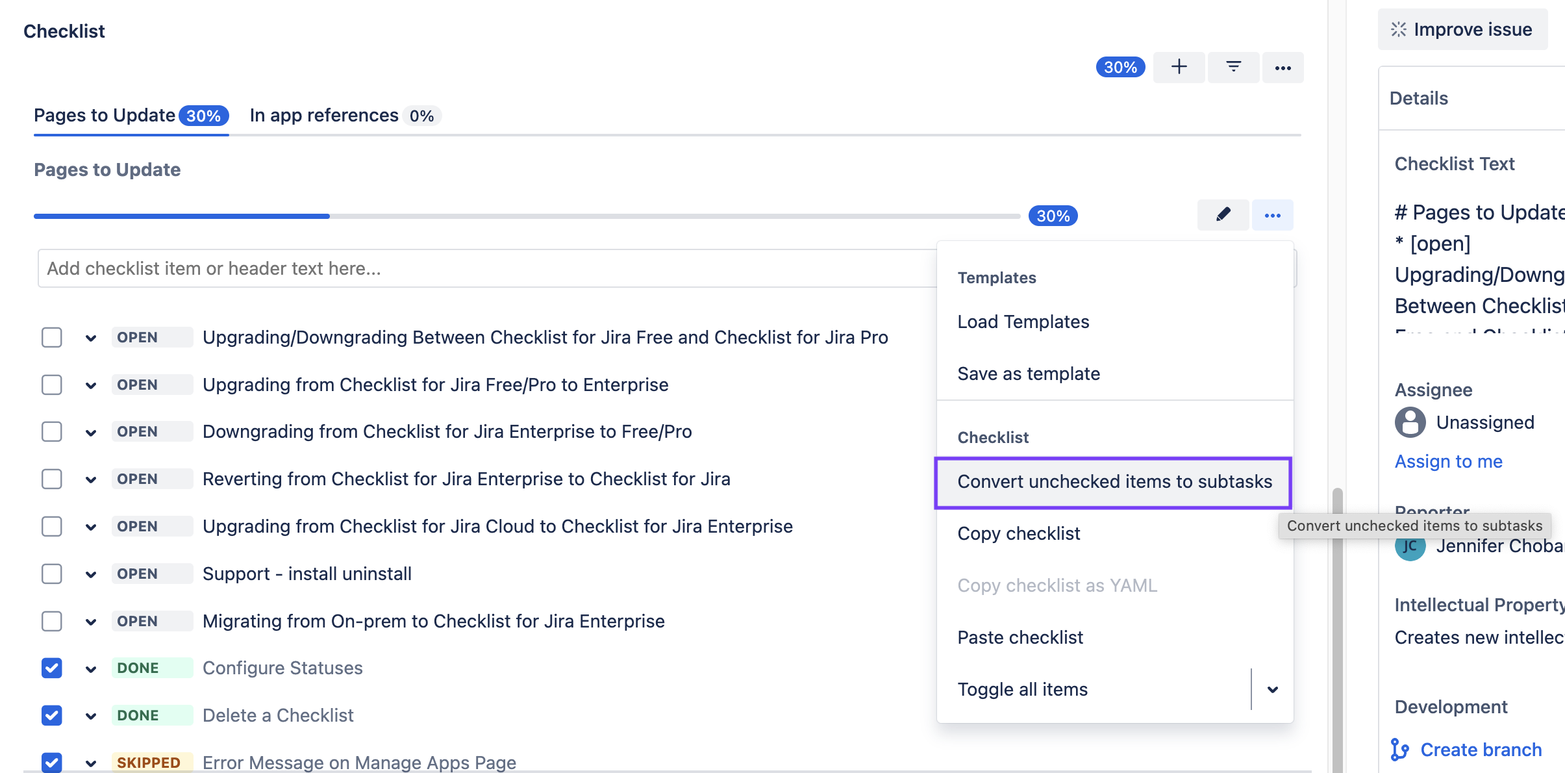Expand the Upgrading from Checklist for Jira Free/Pro item
The width and height of the screenshot is (1565, 773).
pos(90,385)
